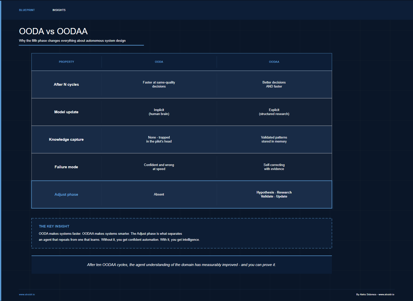The width and height of the screenshot is (413, 301).
Task: Click the OODAA column header
Action: coord(274,62)
